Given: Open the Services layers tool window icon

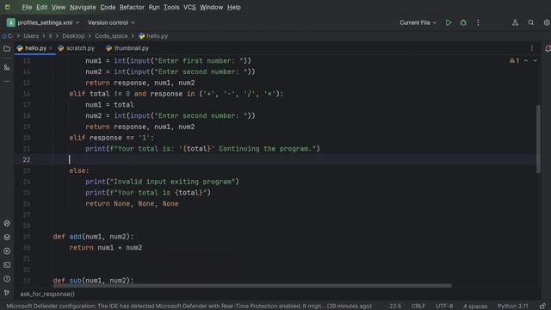Looking at the screenshot, I should coord(7,238).
